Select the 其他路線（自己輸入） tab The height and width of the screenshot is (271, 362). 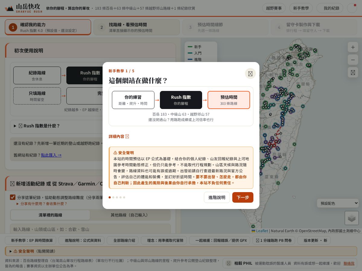[x=130, y=215]
